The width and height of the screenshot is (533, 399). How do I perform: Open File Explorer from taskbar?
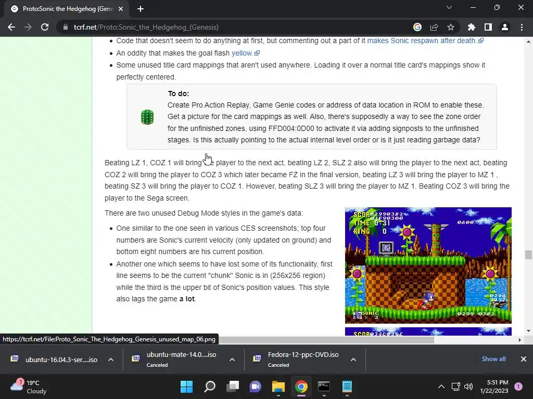(278, 387)
